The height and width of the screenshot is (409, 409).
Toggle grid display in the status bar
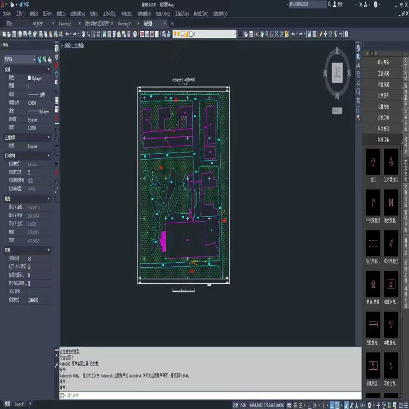coord(295,405)
